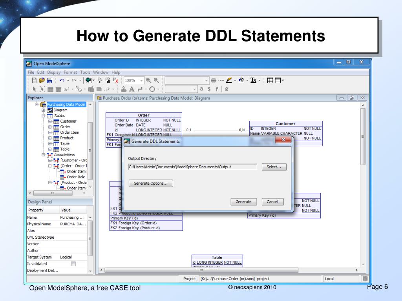Open the Edit menu
Viewport: 402px width, 301px height.
point(40,73)
